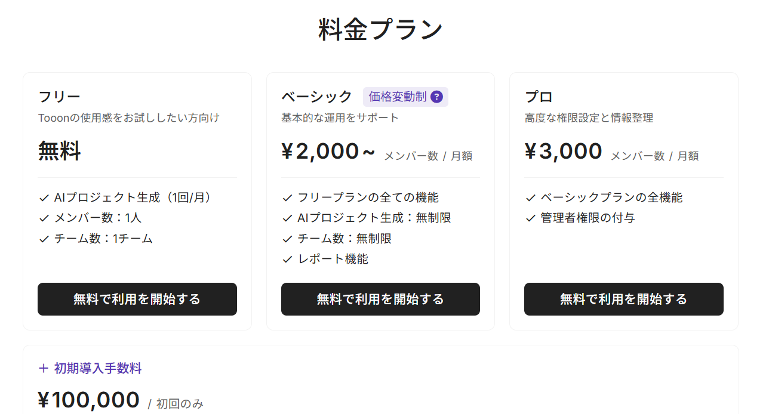The image size is (769, 414).
Task: Click the checkmark beside メンバー数：1人
Action: coord(44,218)
